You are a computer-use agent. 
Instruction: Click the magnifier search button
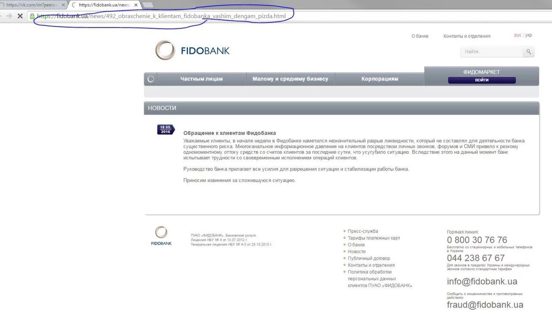[529, 52]
